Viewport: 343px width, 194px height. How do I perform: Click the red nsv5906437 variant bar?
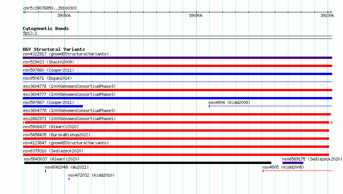(176, 130)
